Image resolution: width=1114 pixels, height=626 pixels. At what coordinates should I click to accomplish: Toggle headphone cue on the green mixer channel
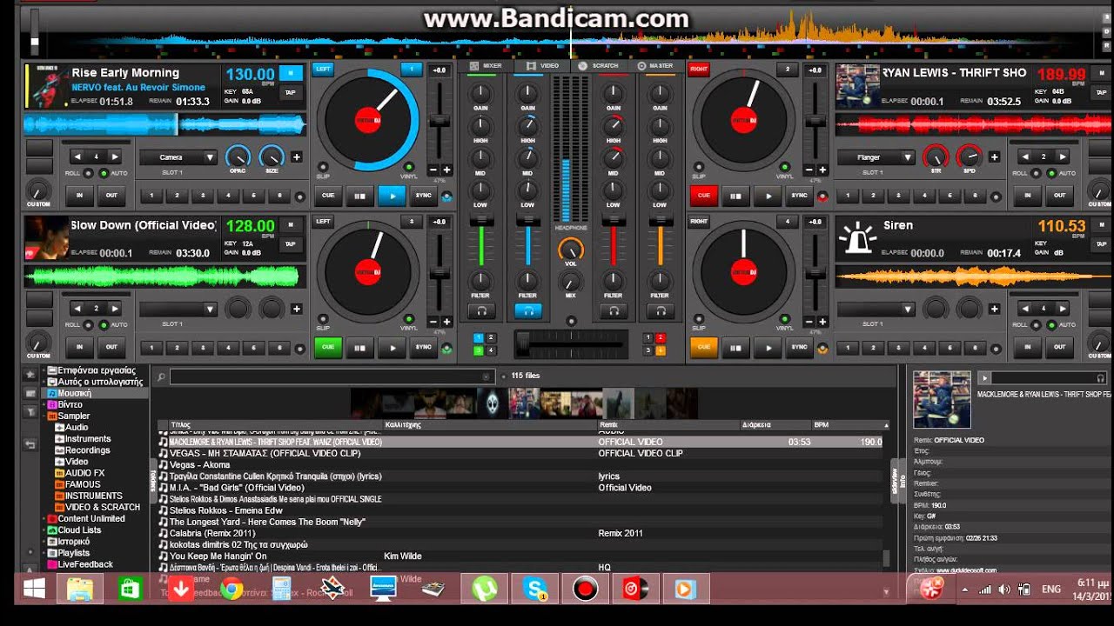480,310
